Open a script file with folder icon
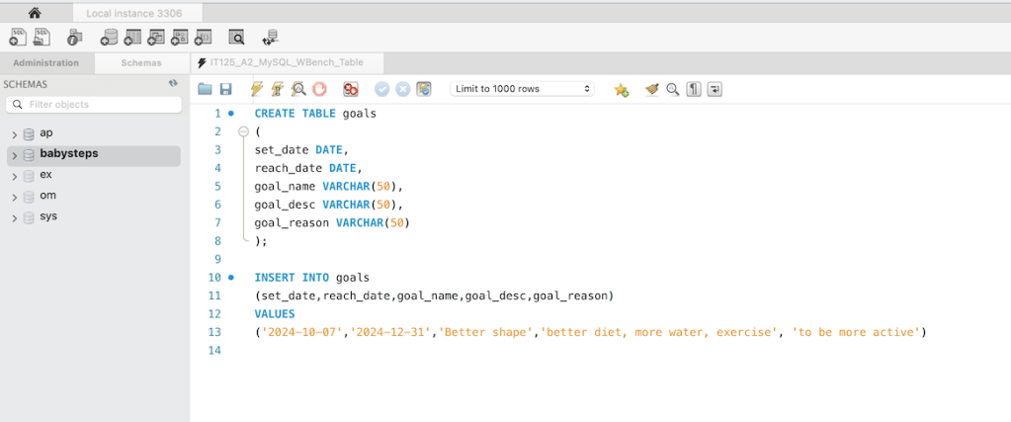The width and height of the screenshot is (1011, 422). (x=205, y=89)
